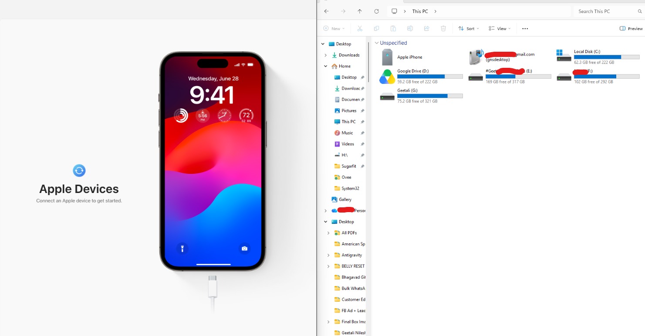Select the Apple iPhone device icon
This screenshot has width=645, height=336.
(387, 57)
